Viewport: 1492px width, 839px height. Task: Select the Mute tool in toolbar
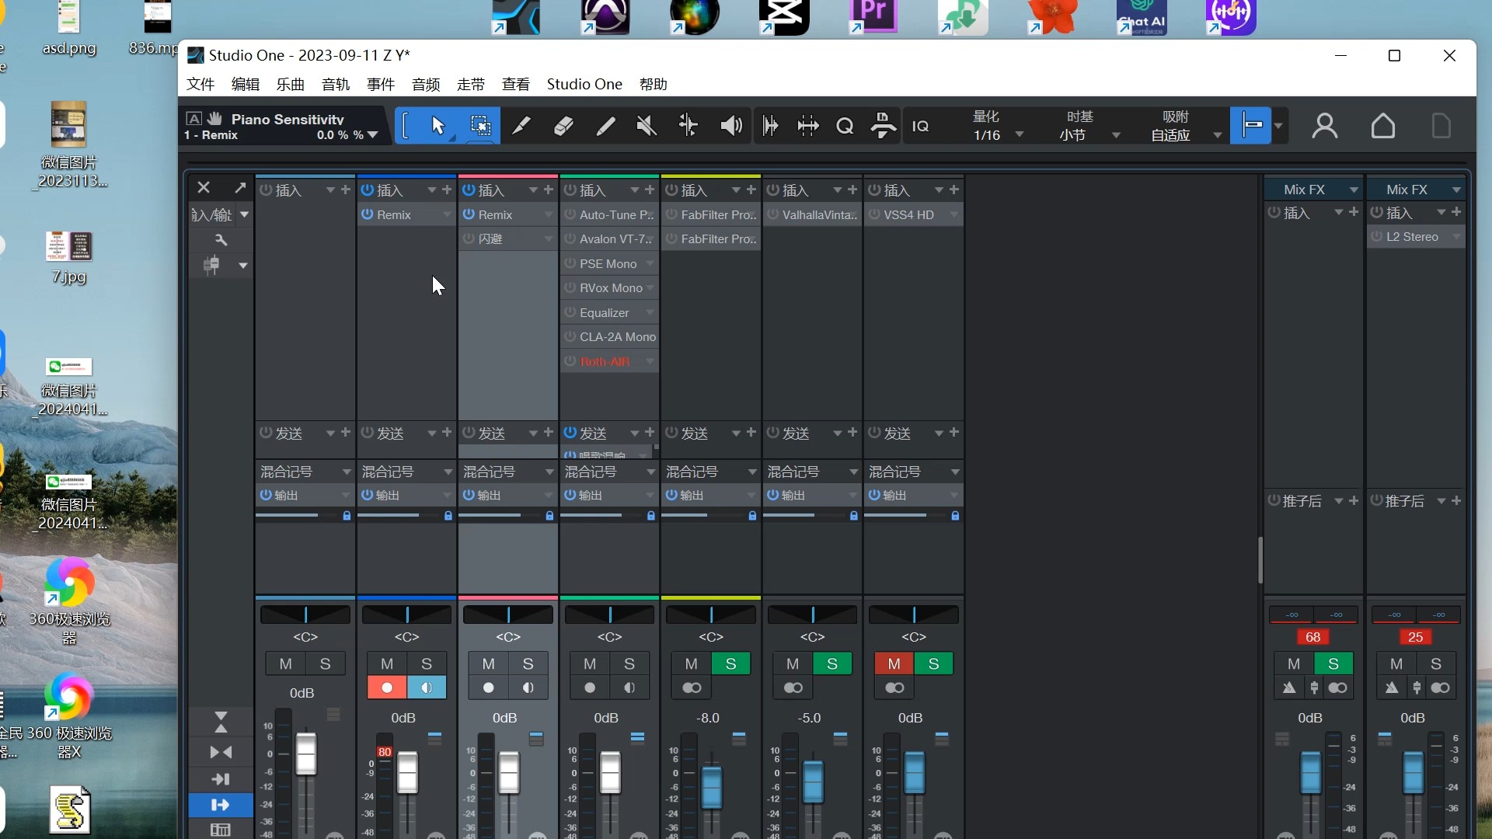coord(646,126)
